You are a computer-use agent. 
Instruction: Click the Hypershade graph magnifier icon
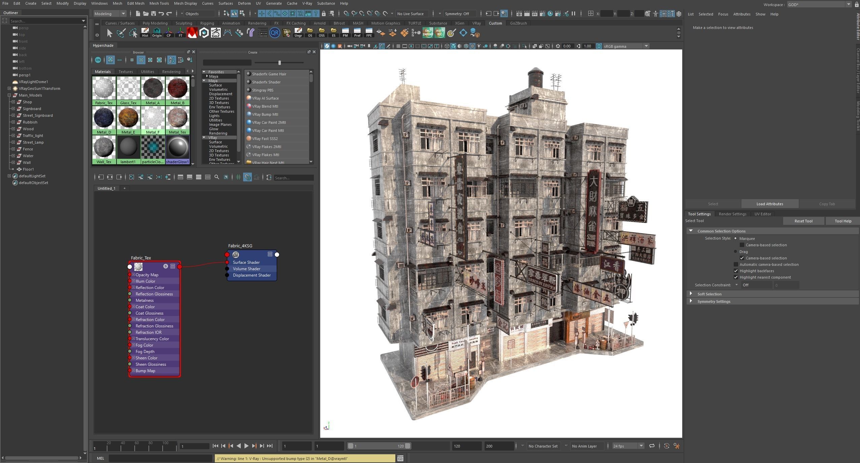[217, 177]
